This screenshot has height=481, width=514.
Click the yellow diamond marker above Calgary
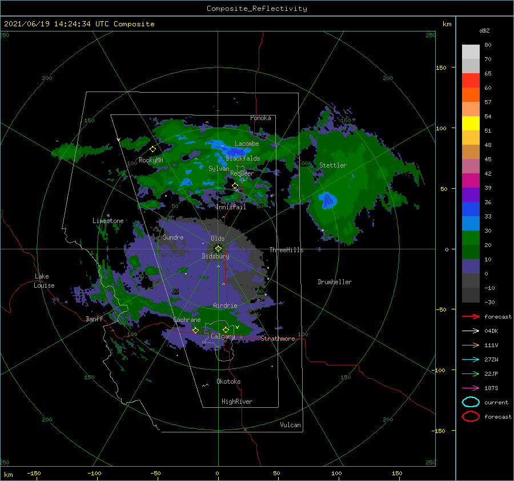[x=226, y=329]
